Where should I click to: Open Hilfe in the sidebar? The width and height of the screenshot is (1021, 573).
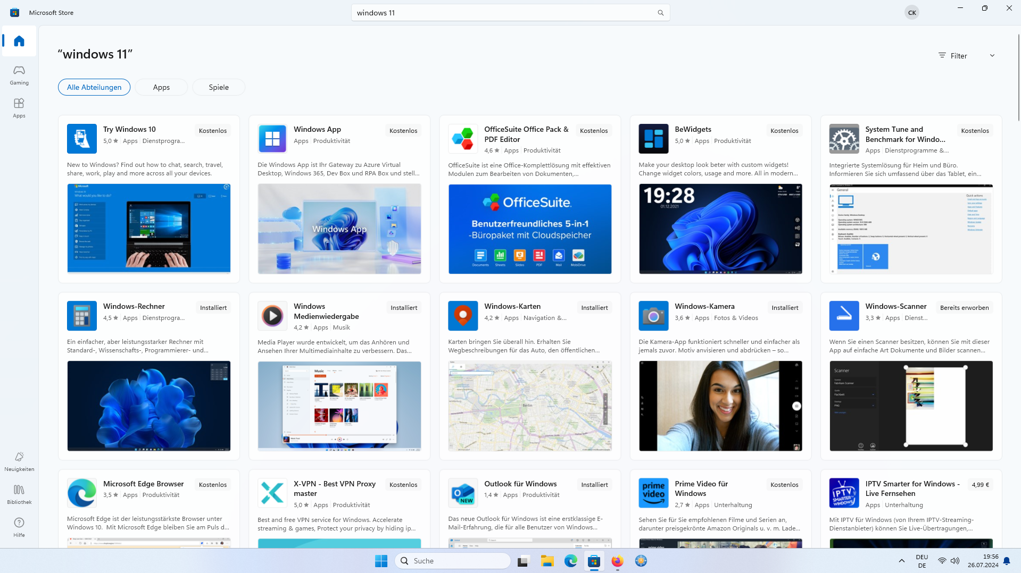pyautogui.click(x=19, y=527)
